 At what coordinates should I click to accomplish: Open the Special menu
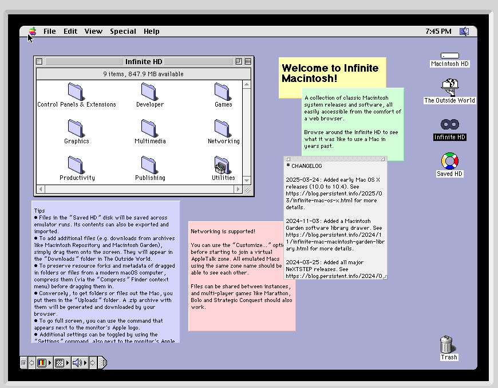pyautogui.click(x=123, y=32)
